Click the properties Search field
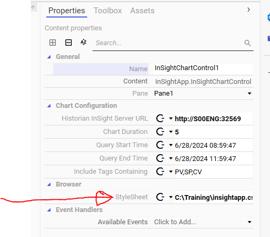This screenshot has height=237, width=270. 168,43
